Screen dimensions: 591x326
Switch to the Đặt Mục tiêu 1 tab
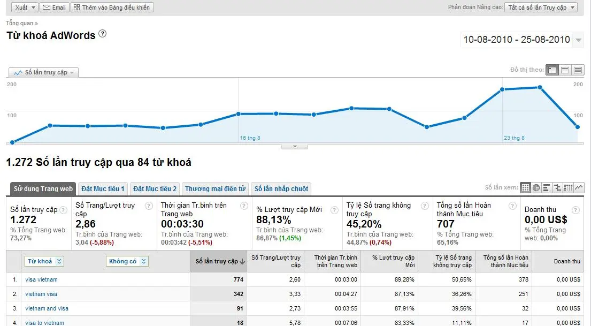pyautogui.click(x=103, y=189)
